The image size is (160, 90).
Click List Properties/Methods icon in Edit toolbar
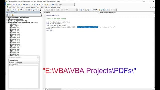click(x=81, y=10)
